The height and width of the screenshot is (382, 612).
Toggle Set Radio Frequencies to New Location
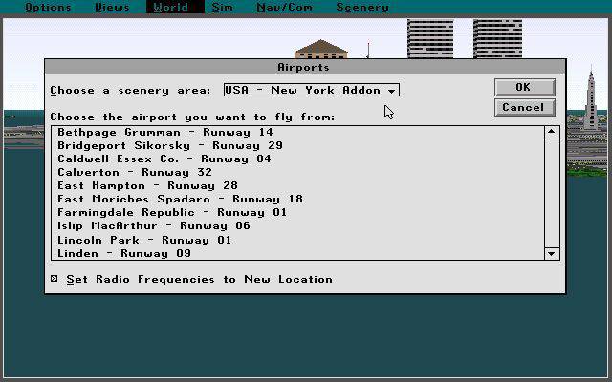click(55, 280)
